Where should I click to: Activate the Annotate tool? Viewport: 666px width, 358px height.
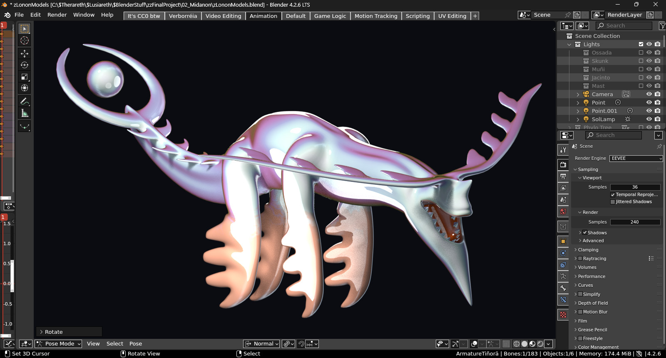coord(25,101)
